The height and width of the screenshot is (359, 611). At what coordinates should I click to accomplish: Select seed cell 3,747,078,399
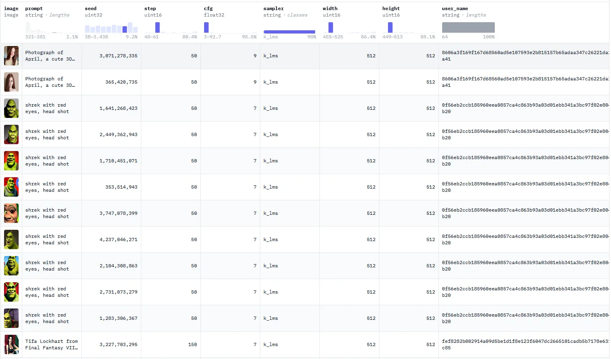point(119,213)
